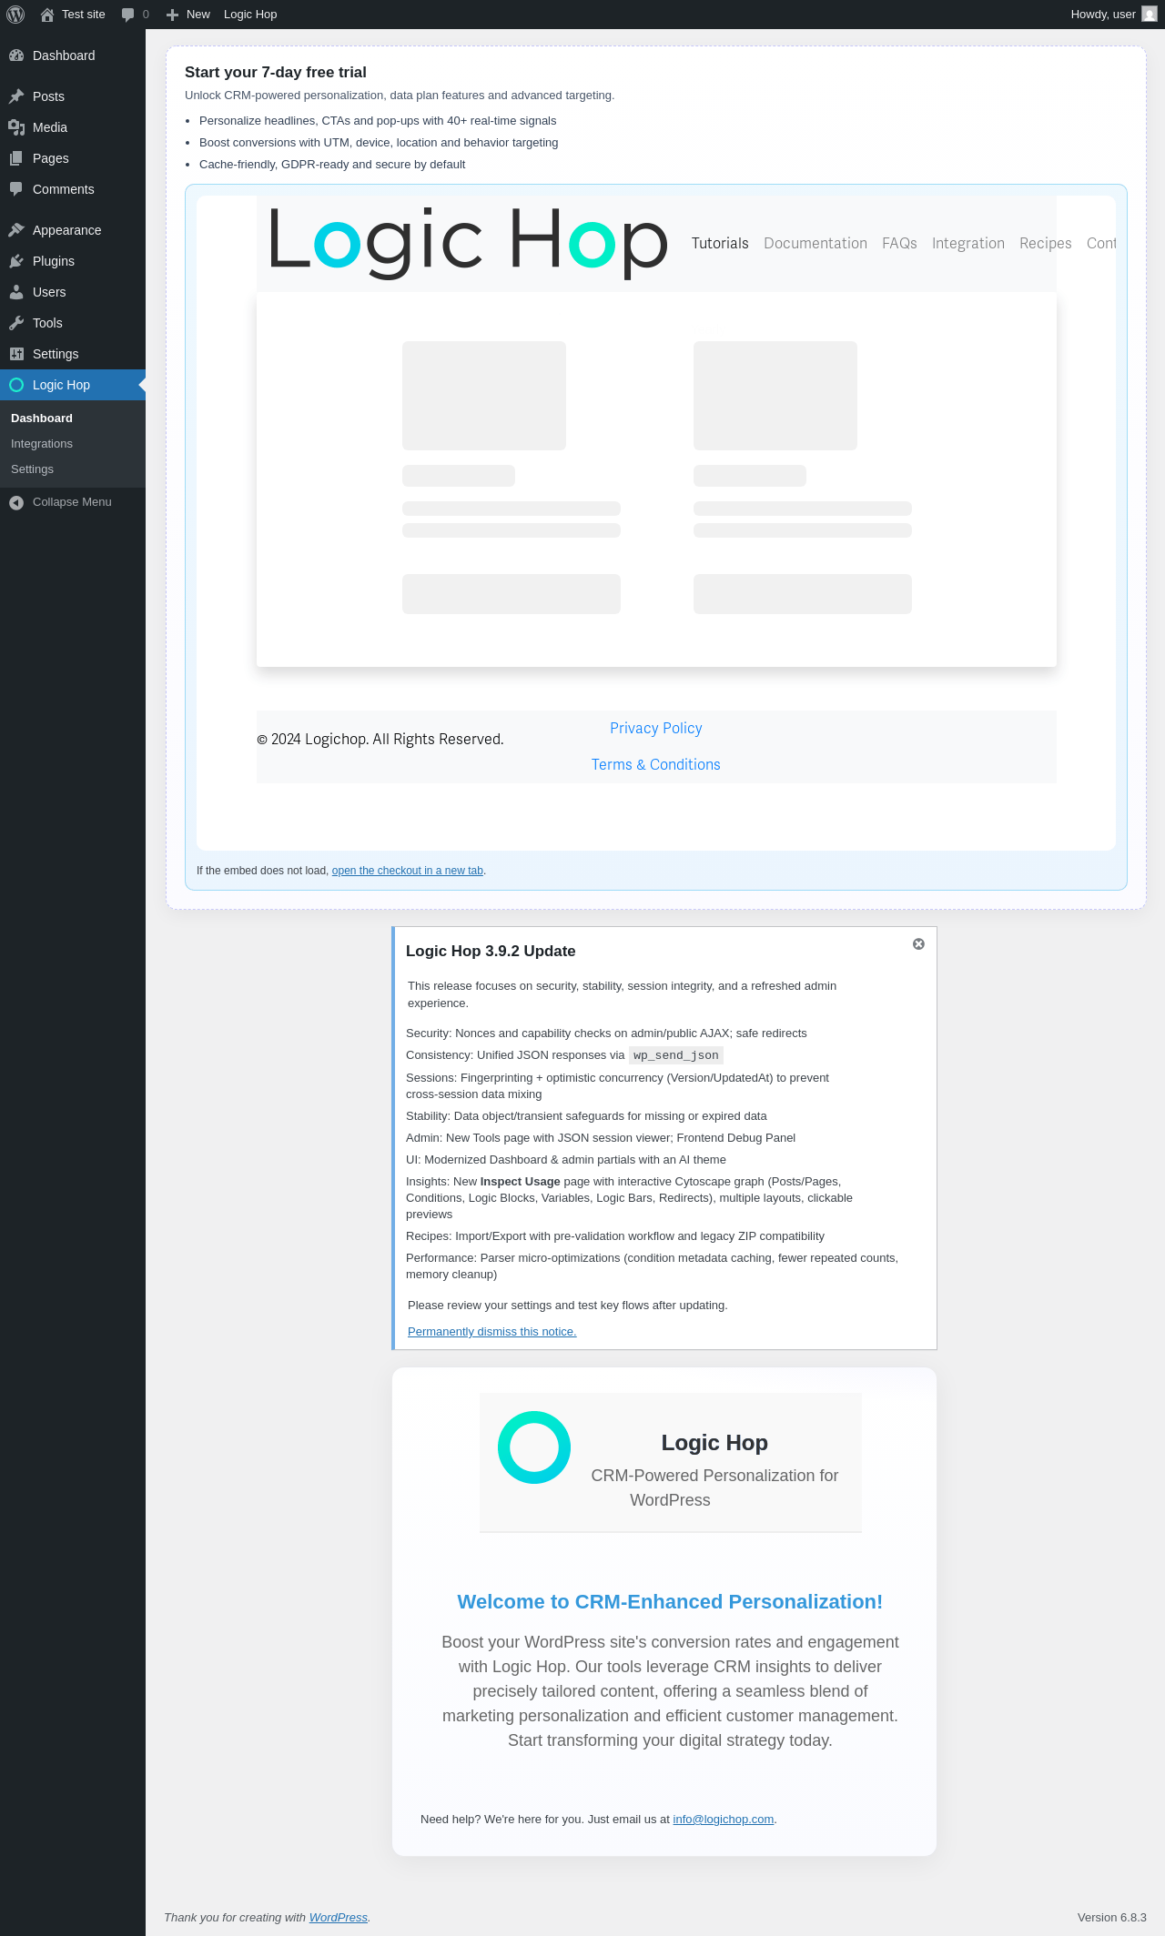Viewport: 1165px width, 1936px height.
Task: Click the bold 'Inspect Usage' text
Action: tap(521, 1182)
